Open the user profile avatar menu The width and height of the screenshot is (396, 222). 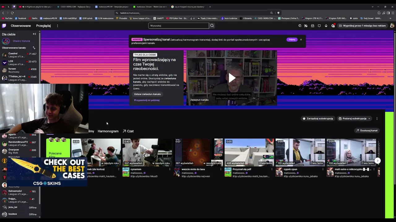pos(392,26)
